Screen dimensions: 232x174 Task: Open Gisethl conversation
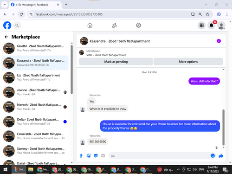coord(35,48)
